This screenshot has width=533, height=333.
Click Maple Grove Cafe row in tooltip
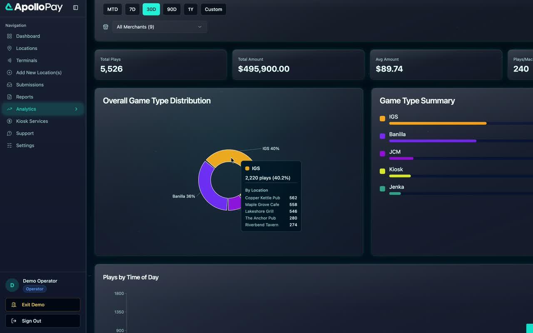271,205
